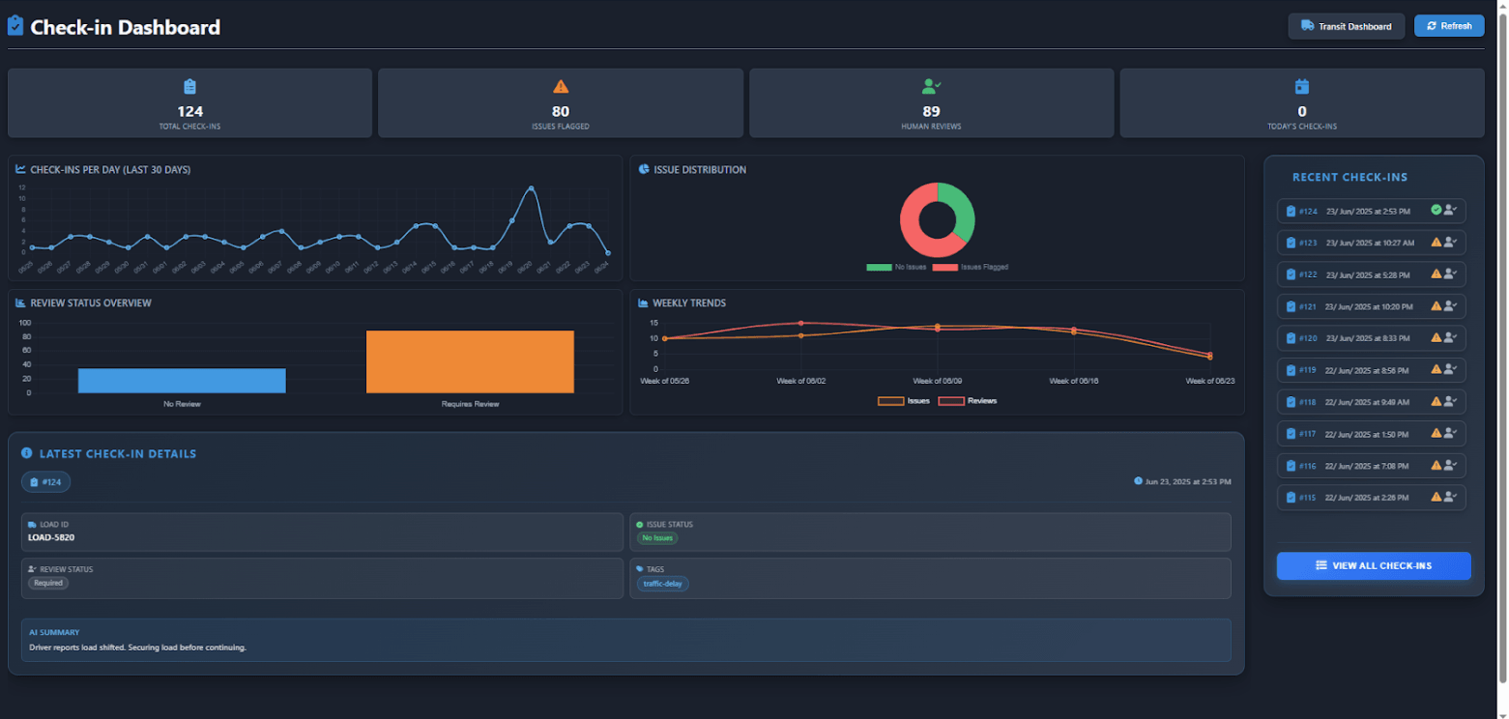Open the Transit Dashboard

pyautogui.click(x=1346, y=26)
